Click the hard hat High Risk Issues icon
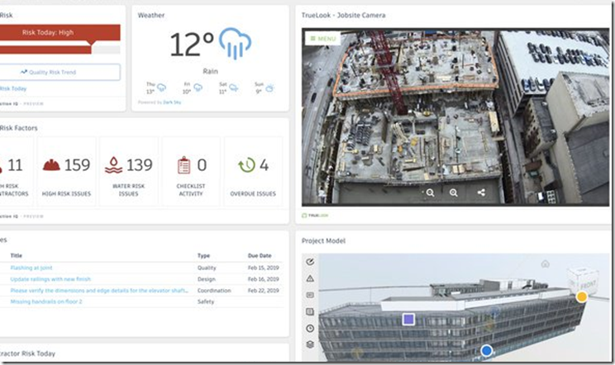 (51, 165)
